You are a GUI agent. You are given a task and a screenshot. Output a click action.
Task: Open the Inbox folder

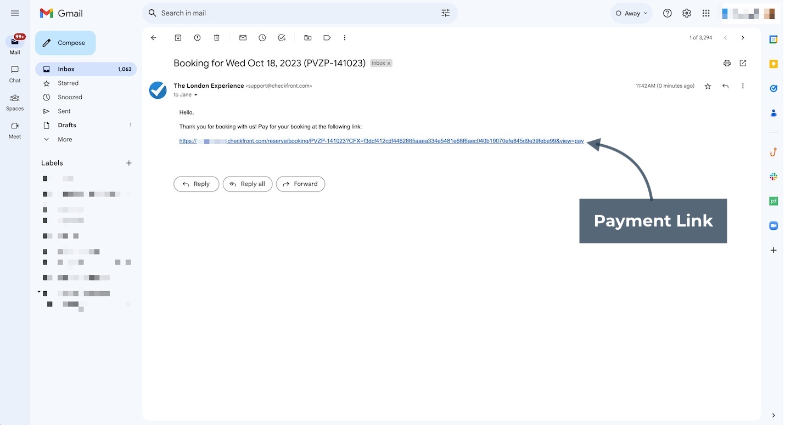pyautogui.click(x=86, y=69)
